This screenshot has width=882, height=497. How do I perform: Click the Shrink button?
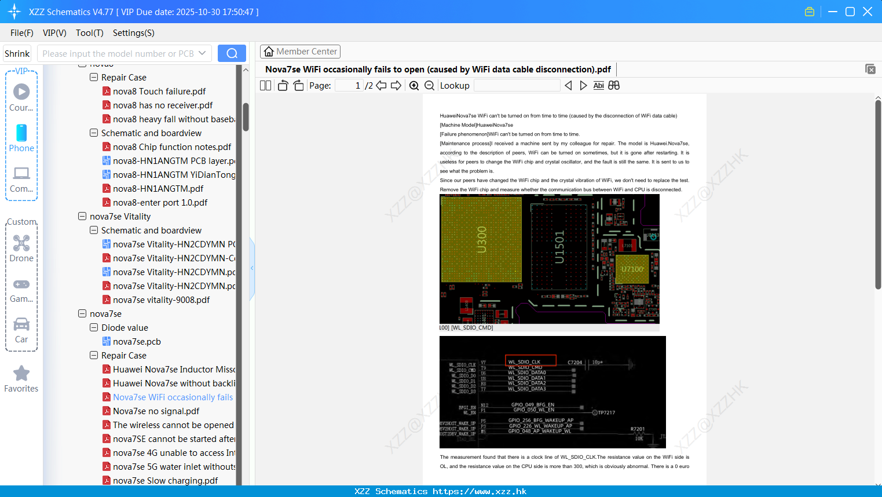coord(17,53)
